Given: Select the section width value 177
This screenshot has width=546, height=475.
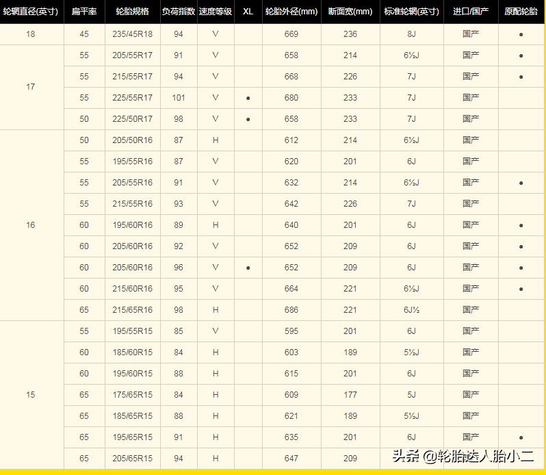Looking at the screenshot, I should pos(350,395).
